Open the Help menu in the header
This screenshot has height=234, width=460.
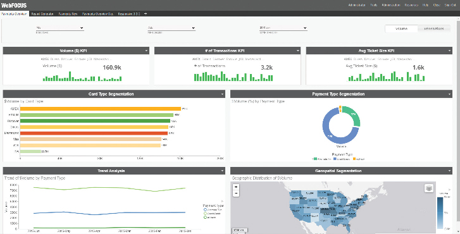click(425, 5)
